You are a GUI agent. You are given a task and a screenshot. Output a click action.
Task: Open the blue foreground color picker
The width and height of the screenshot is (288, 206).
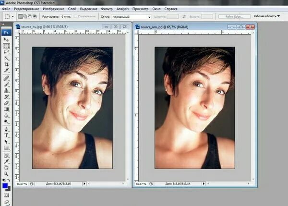[x=5, y=186]
